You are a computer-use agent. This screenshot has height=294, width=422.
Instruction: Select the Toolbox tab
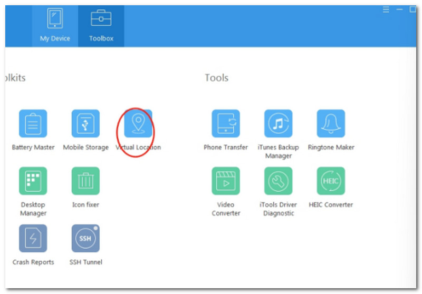(x=101, y=26)
